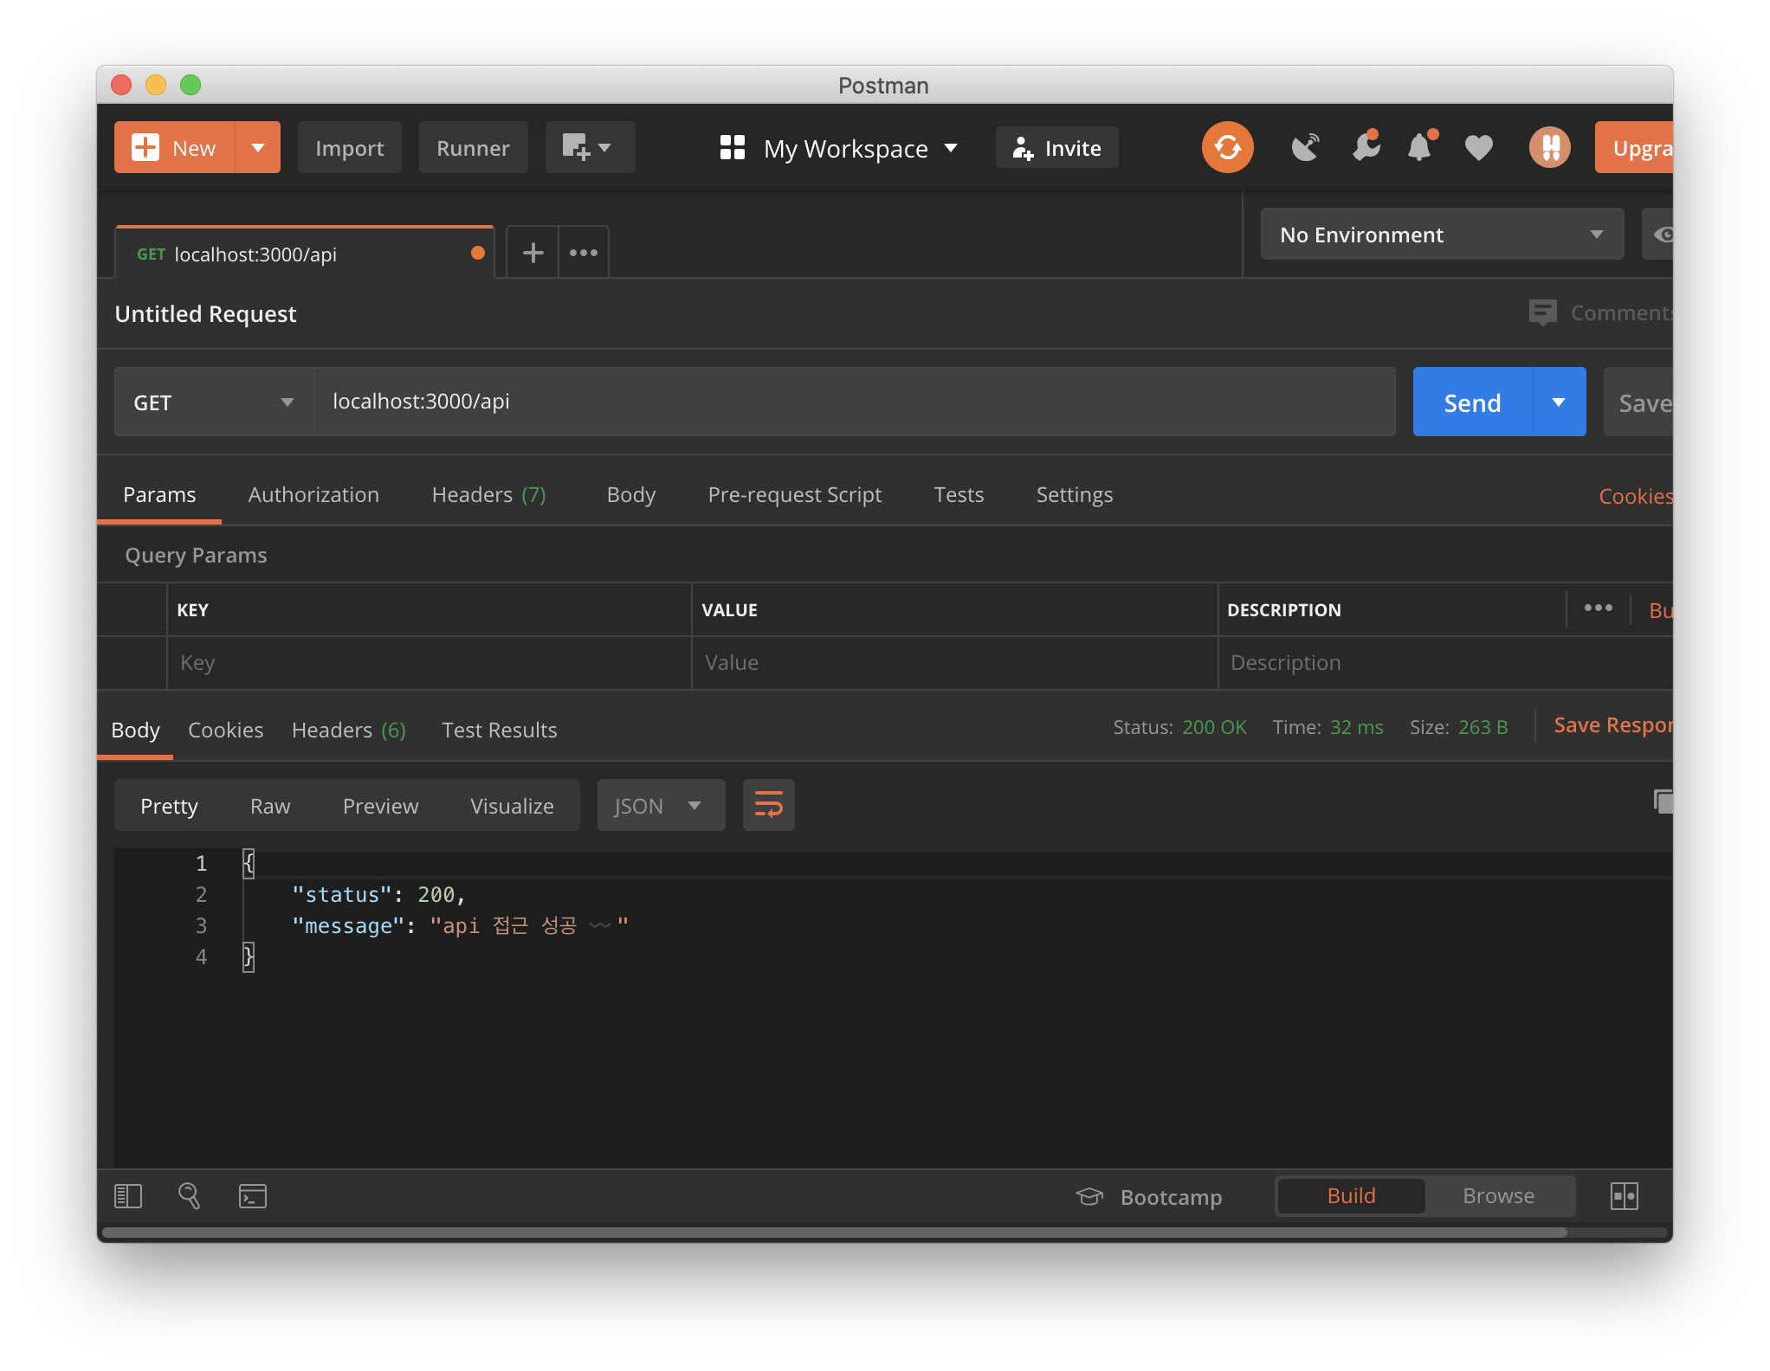Click the heart icon in header
Screen dimensions: 1770x1371
point(1478,148)
